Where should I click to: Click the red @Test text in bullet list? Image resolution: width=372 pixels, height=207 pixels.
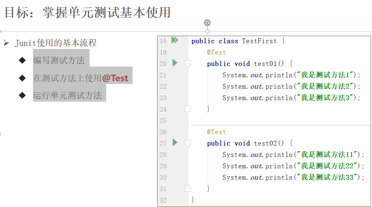(115, 78)
